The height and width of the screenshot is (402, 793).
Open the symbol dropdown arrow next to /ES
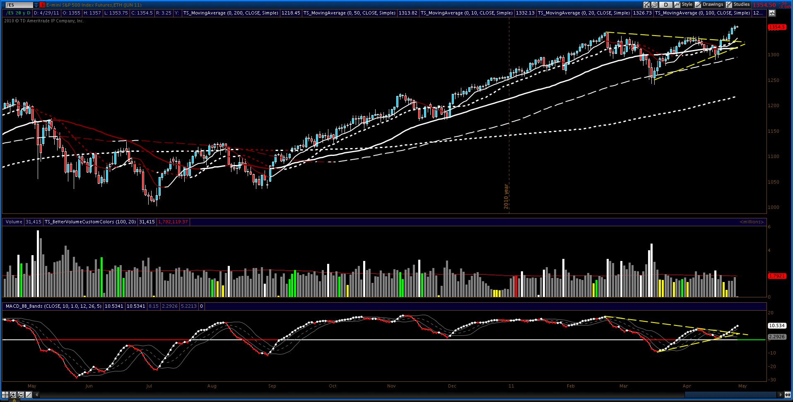(36, 5)
